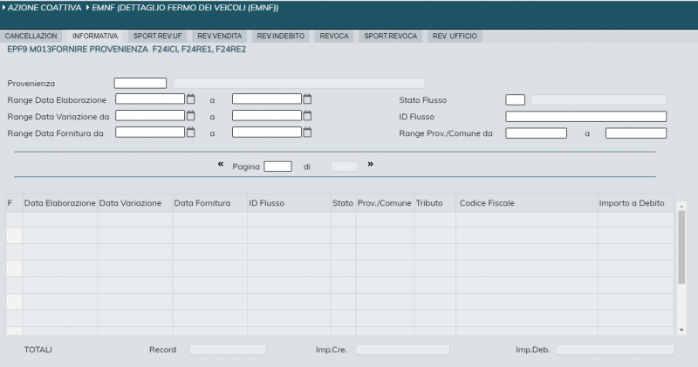Open the REVOCA tab
Viewport: 698px width, 367px height.
pos(335,37)
